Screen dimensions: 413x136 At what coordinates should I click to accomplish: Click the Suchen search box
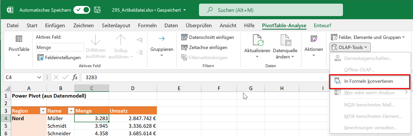click(271, 10)
